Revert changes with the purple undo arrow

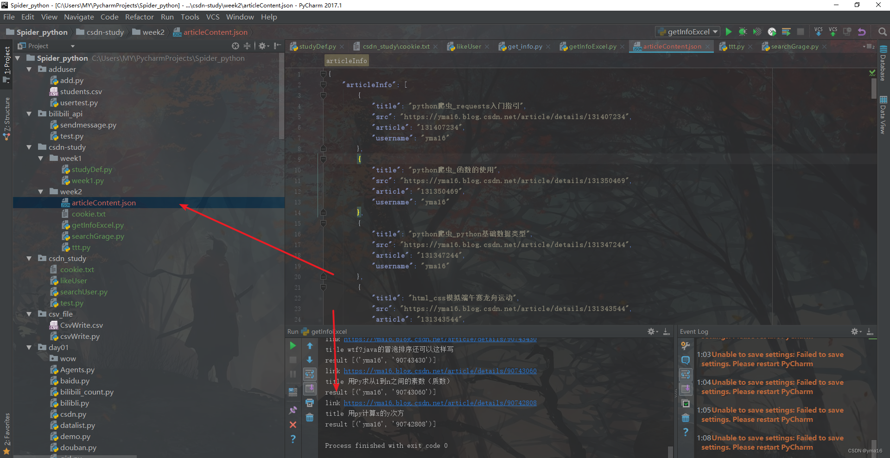click(862, 32)
